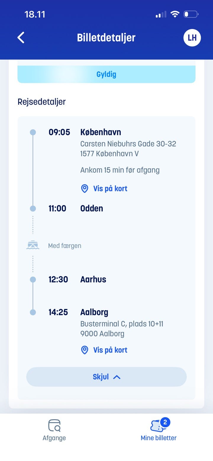Tap map pin icon under København
Viewport: 213px width, 461px height.
(85, 188)
